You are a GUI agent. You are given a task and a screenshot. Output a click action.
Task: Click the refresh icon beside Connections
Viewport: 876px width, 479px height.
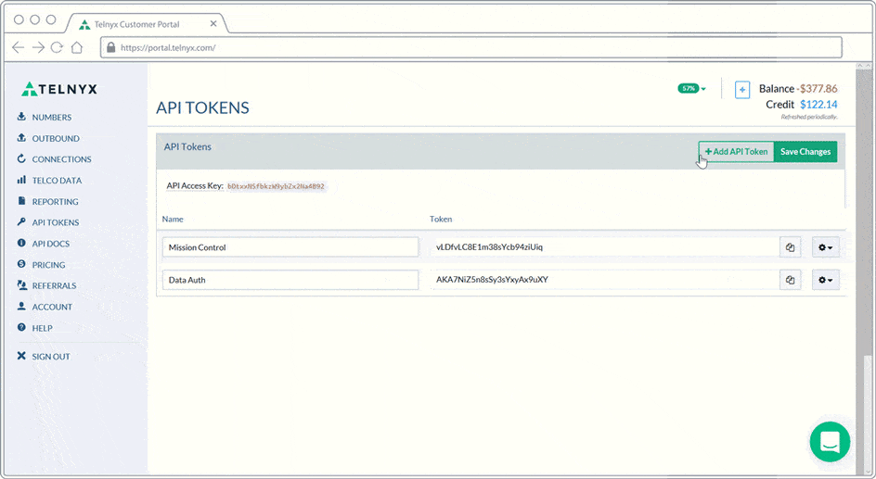[x=21, y=158]
